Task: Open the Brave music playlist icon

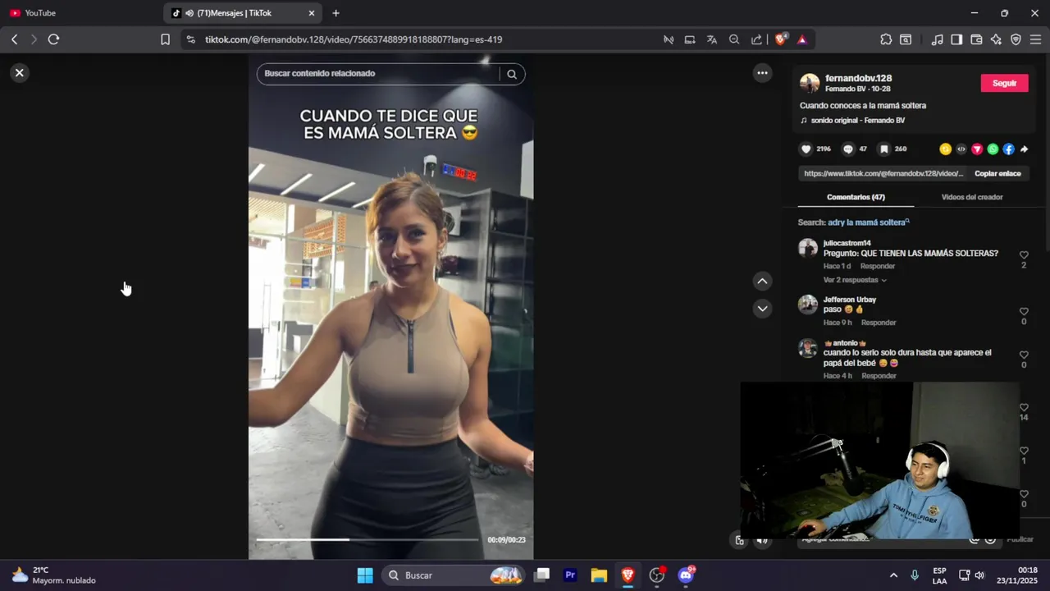Action: click(x=937, y=39)
